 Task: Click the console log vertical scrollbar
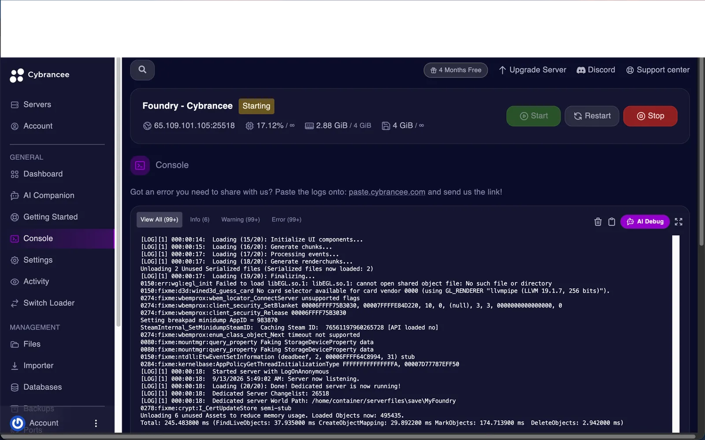point(676,334)
